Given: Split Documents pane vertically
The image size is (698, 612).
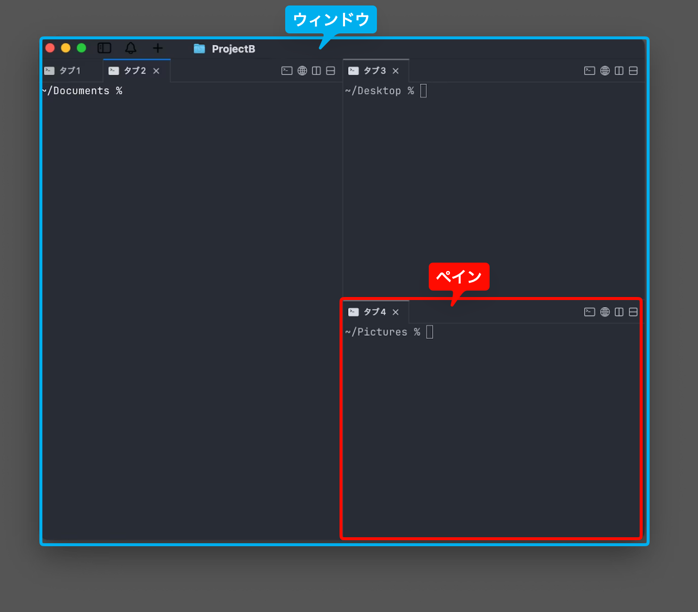Looking at the screenshot, I should pos(317,71).
